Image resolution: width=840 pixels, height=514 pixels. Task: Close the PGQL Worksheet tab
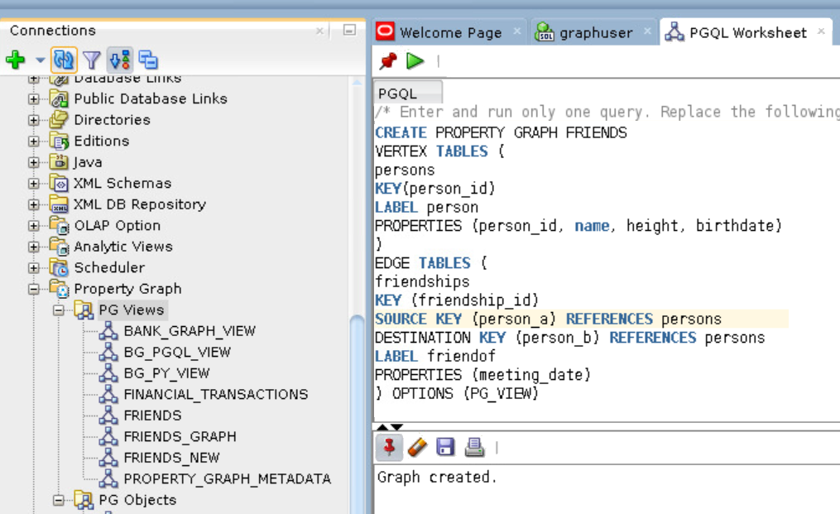[x=821, y=31]
